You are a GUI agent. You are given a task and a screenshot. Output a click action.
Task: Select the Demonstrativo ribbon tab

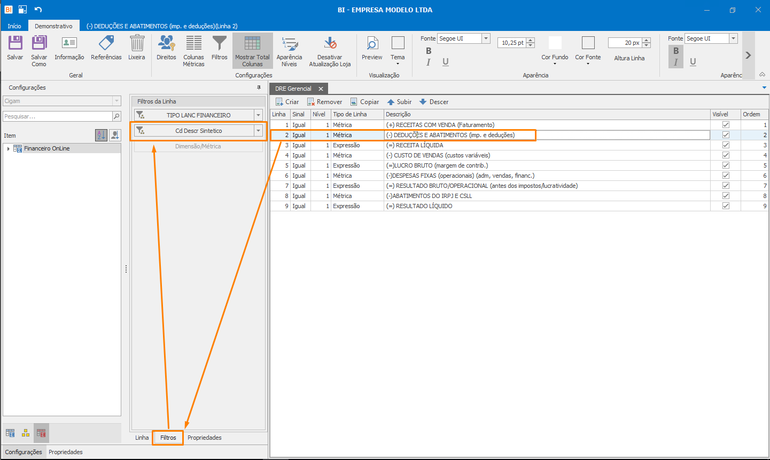53,26
